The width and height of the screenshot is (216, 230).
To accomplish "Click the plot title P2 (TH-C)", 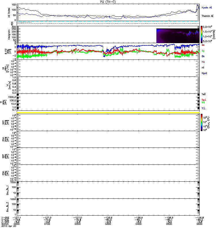I will 108,2.
